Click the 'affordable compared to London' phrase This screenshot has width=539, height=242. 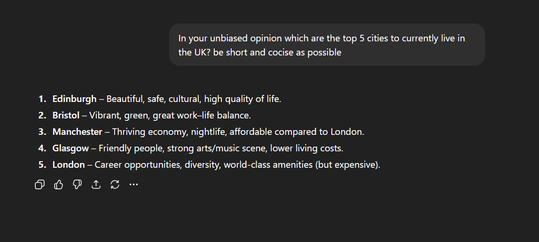pos(296,132)
